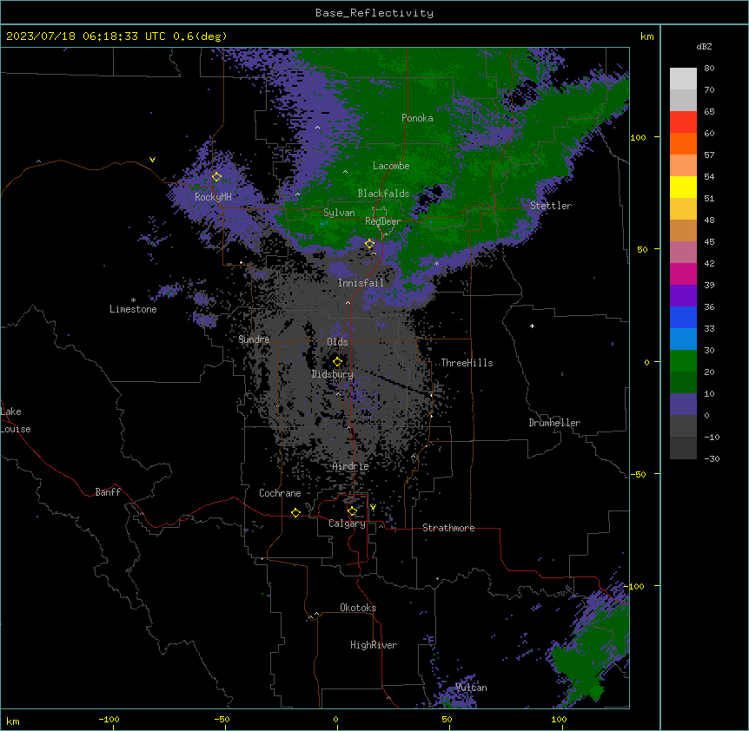Screen dimensions: 749x731
Task: Click the Sylvan map label
Action: tap(339, 213)
